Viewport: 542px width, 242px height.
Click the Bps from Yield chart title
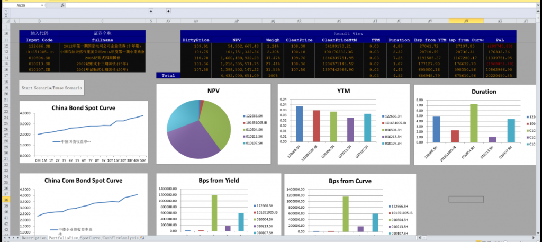(219, 181)
